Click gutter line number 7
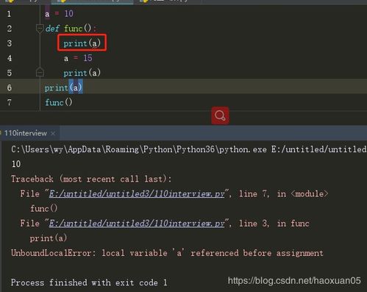This screenshot has width=367, height=292. tap(10, 102)
